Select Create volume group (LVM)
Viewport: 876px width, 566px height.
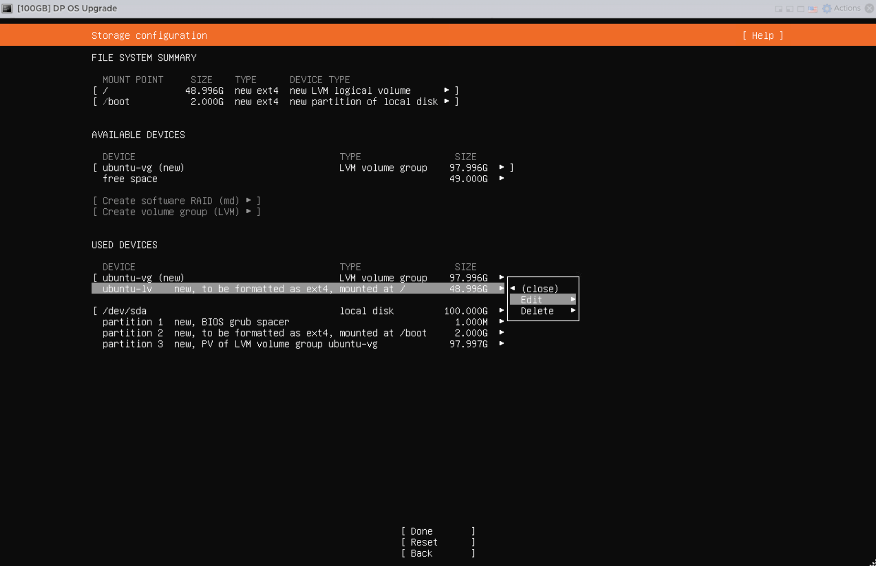point(176,212)
